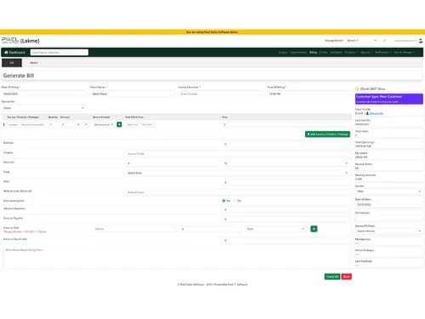Click the Dashboard home icon
This screenshot has width=425, height=319.
[6, 53]
